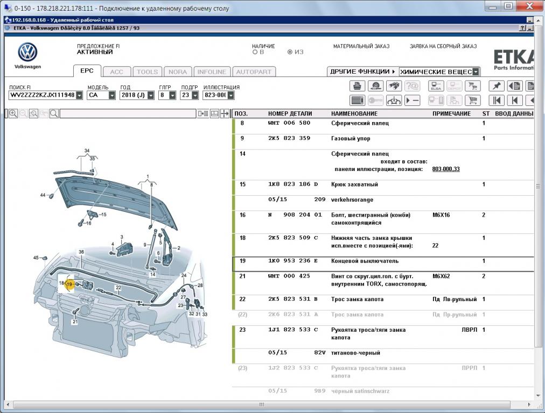Go to previous page document icon

[x=515, y=86]
